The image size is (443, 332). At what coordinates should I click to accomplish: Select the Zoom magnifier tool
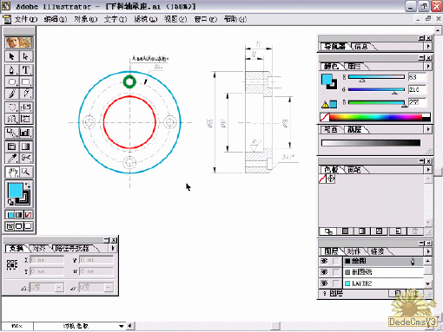tap(26, 173)
